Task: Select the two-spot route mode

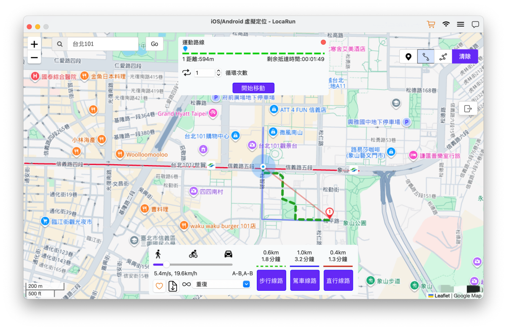Action: [x=426, y=57]
